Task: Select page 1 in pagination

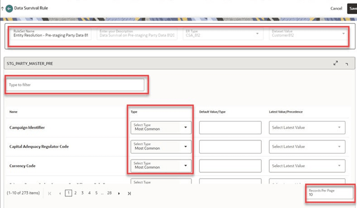Action: 68,193
